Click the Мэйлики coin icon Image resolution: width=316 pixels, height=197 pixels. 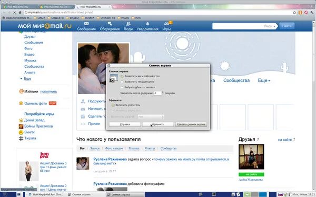pos(22,91)
